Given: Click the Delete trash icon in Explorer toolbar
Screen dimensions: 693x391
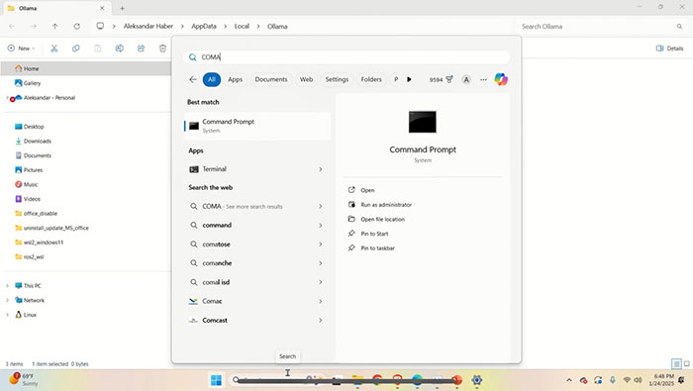Looking at the screenshot, I should [x=162, y=49].
